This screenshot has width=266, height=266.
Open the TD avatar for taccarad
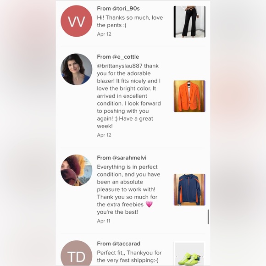(x=76, y=253)
